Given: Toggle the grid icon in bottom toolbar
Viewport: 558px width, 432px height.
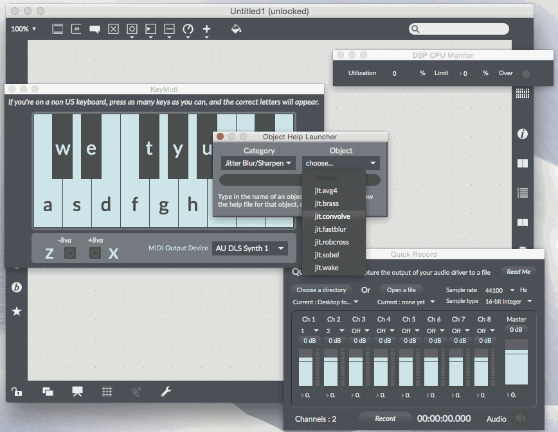Looking at the screenshot, I should pos(107,391).
